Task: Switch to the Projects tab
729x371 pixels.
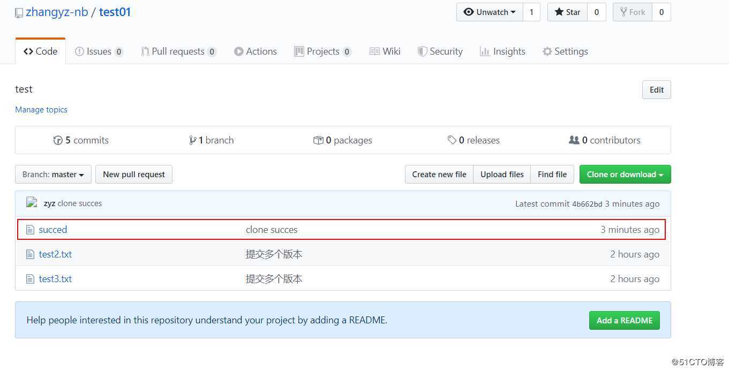Action: pyautogui.click(x=323, y=51)
